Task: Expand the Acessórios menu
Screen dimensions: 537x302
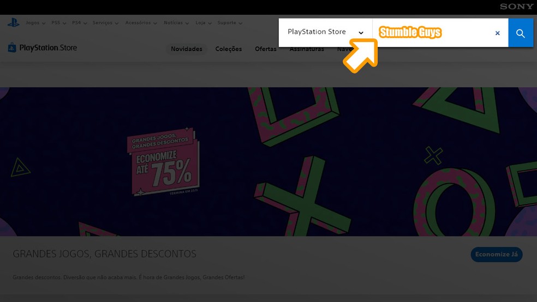Action: pos(141,23)
